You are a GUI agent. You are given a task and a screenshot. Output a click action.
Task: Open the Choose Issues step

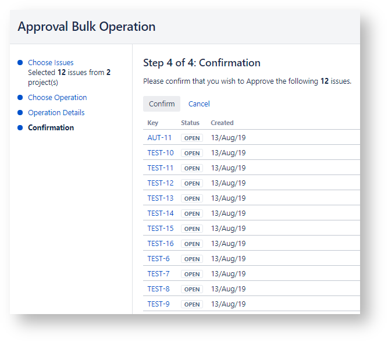(51, 63)
